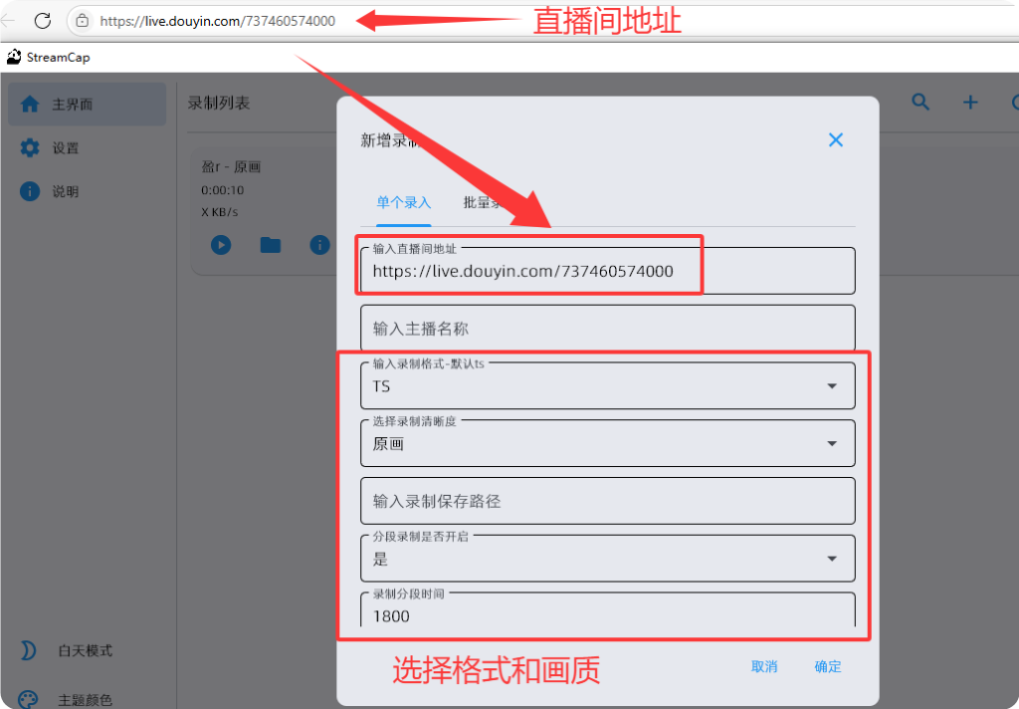Click the 输入主播名称 field
Viewport: 1019px width, 709px height.
tap(608, 329)
